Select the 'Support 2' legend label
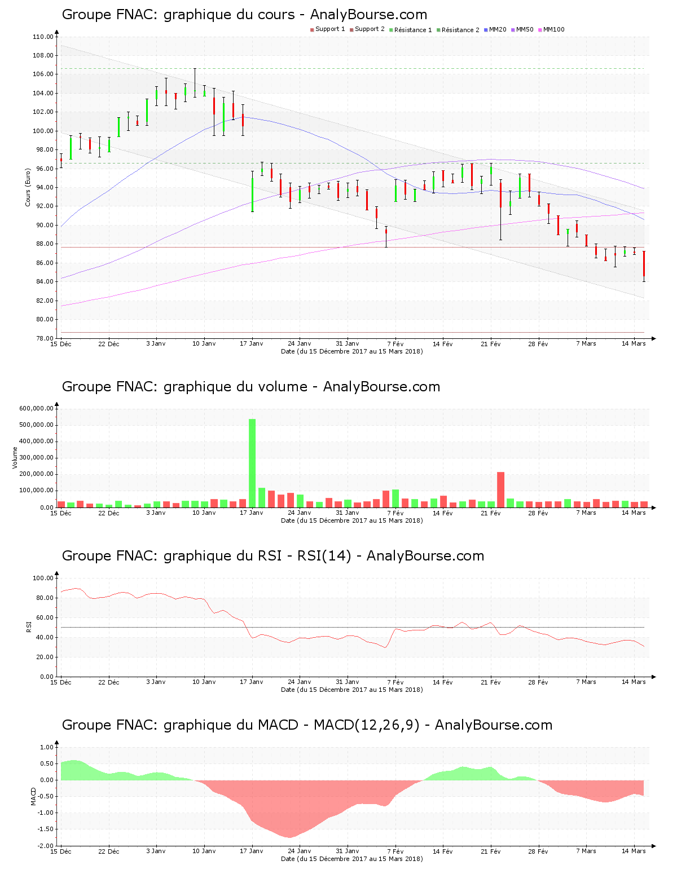 [370, 29]
